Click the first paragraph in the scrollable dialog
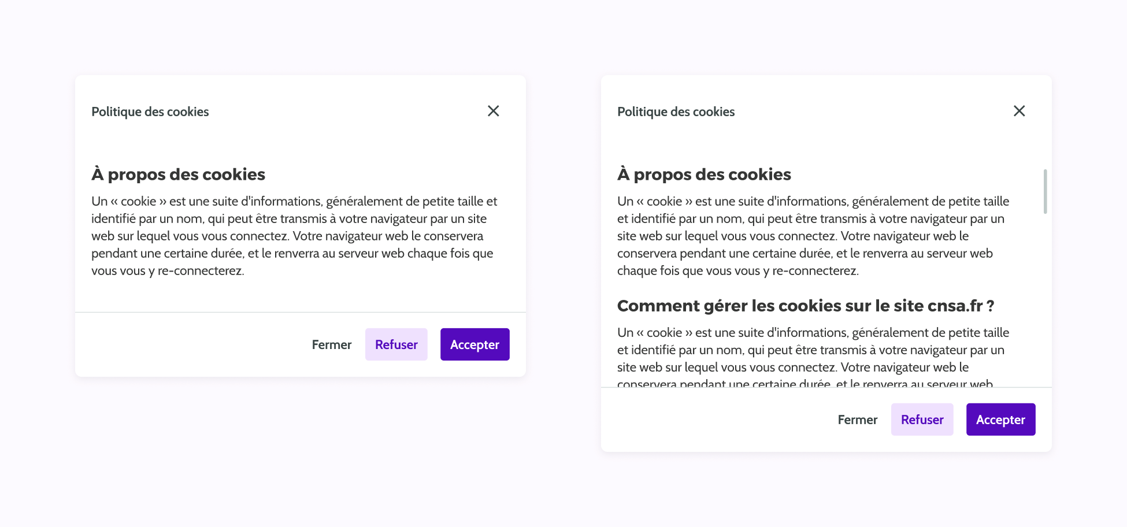Image resolution: width=1127 pixels, height=527 pixels. (x=813, y=236)
